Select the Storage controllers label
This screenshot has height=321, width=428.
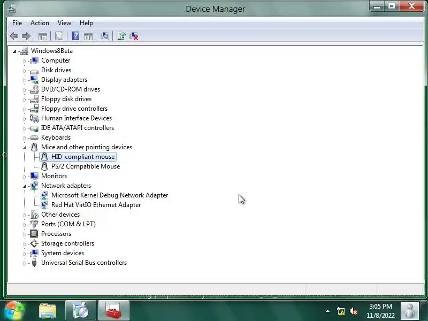point(68,243)
